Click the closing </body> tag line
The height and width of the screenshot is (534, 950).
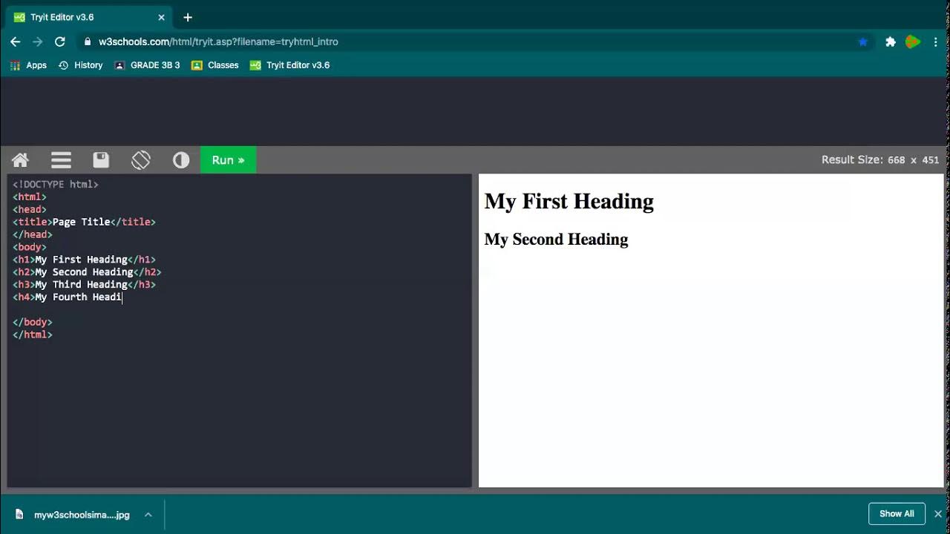pos(33,322)
